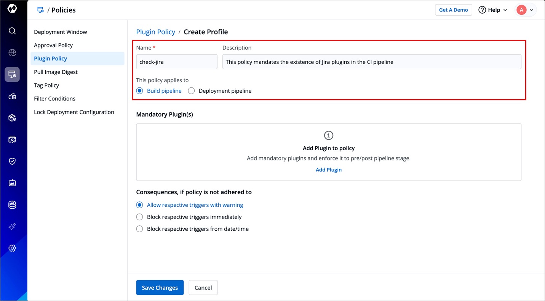545x301 pixels.
Task: Open the user avatar account dropdown
Action: [526, 10]
